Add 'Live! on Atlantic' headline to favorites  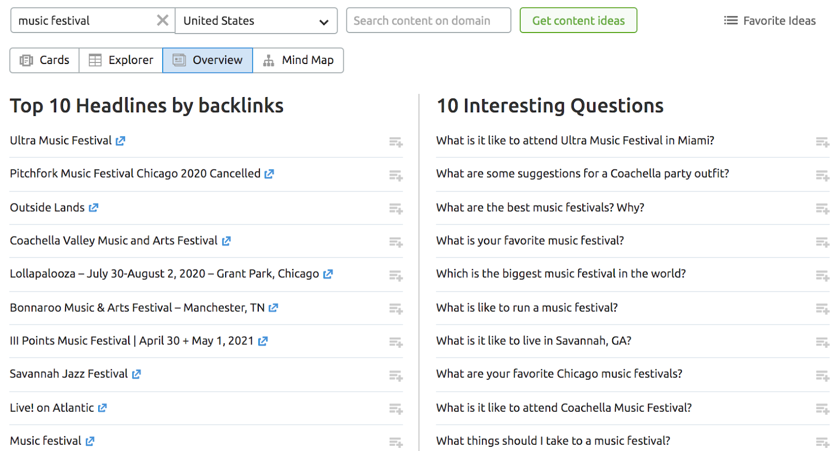396,409
